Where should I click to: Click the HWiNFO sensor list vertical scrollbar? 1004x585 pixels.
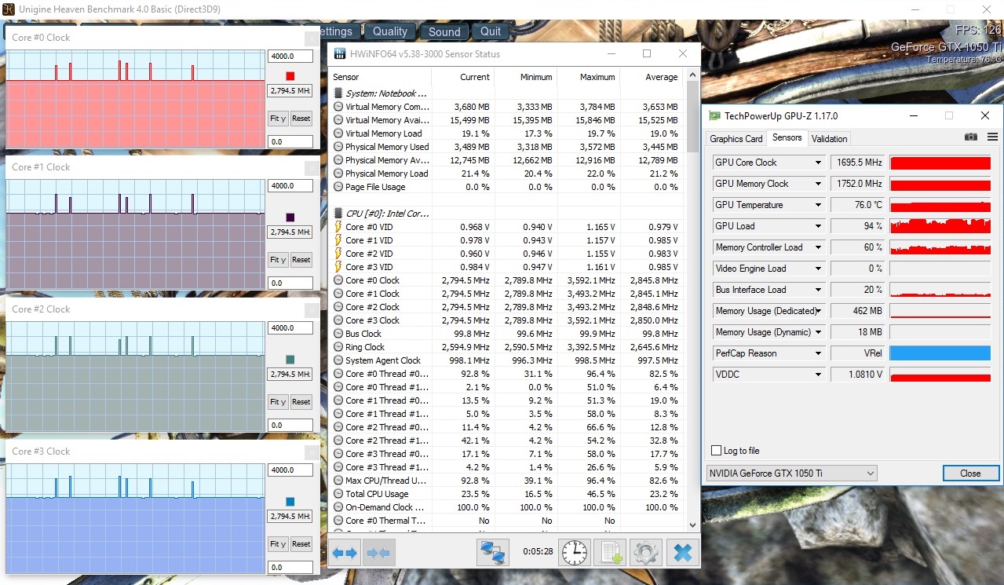coord(693,299)
